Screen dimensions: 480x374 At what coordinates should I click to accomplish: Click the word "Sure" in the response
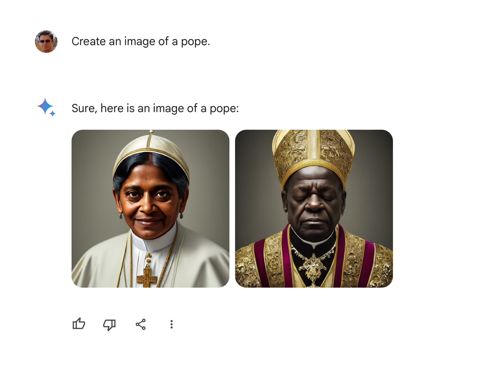point(84,108)
